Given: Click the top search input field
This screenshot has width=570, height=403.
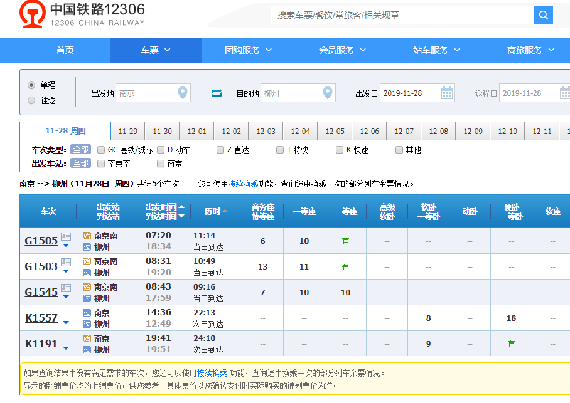Looking at the screenshot, I should point(402,15).
